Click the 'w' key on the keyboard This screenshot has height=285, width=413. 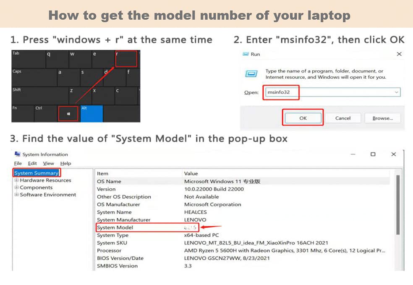[x=80, y=59]
